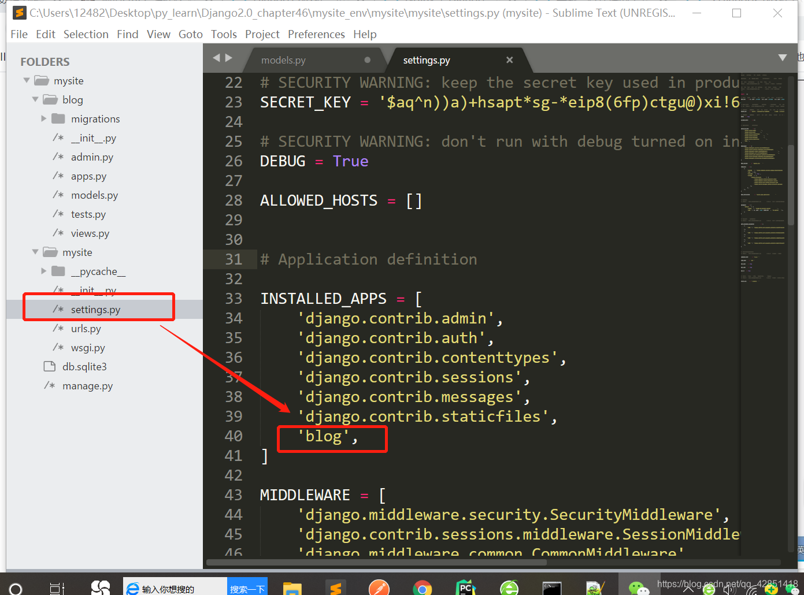
Task: Open the Tools menu
Action: (224, 34)
